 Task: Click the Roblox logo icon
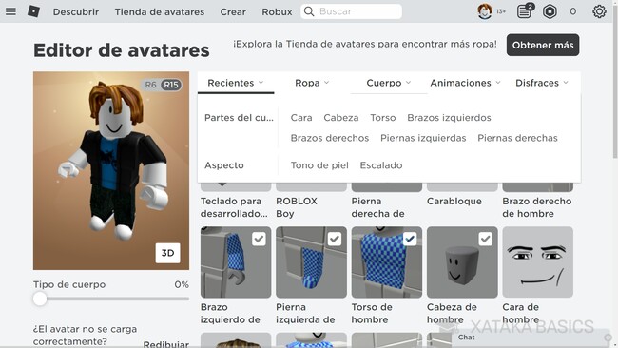coord(33,11)
